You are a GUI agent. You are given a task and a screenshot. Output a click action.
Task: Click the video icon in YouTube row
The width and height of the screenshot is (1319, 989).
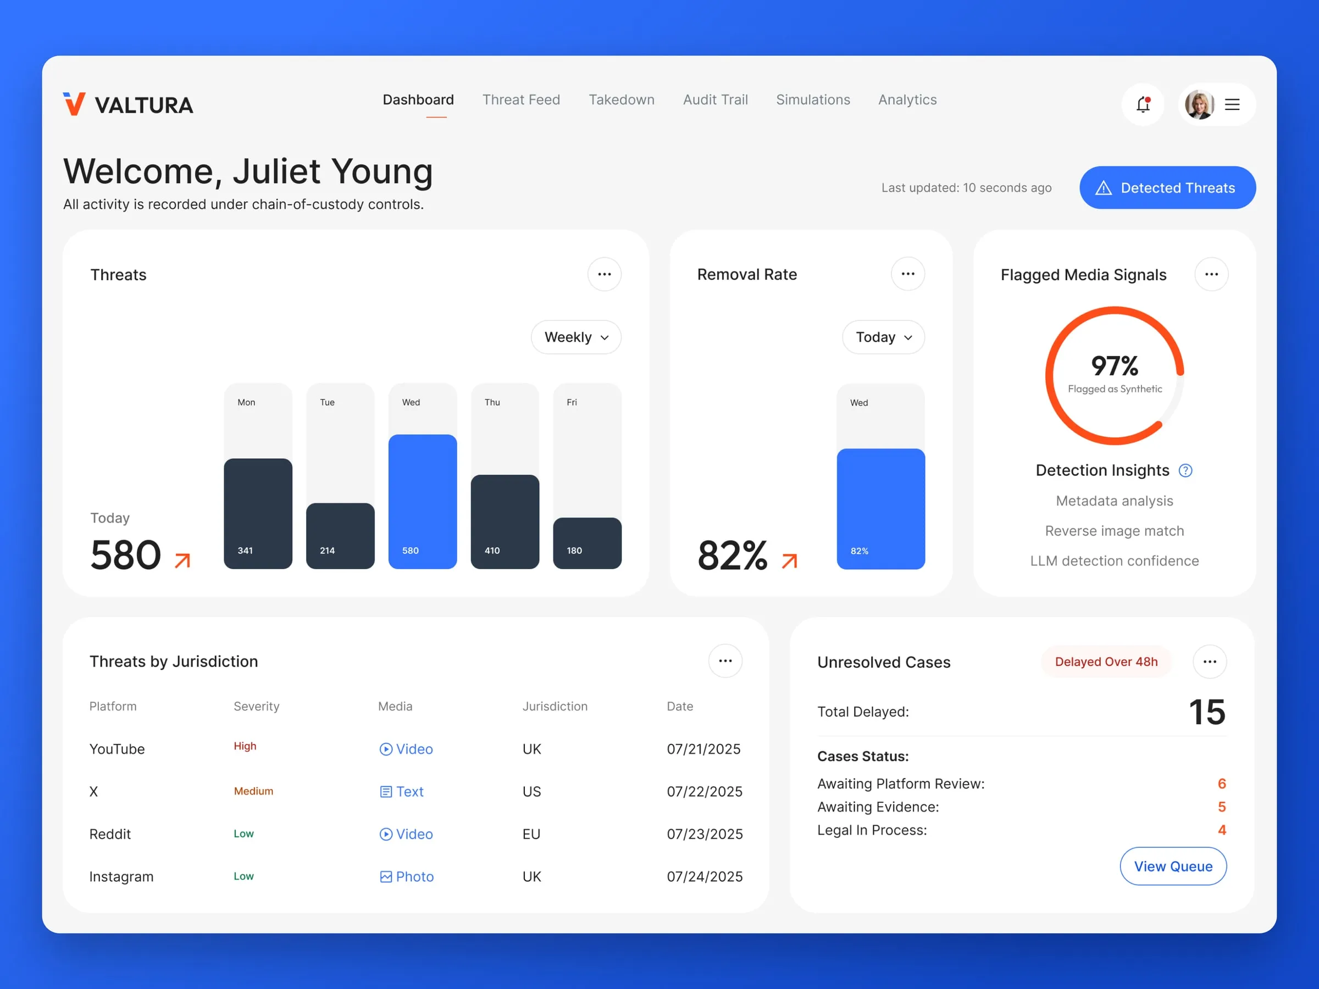coord(386,749)
